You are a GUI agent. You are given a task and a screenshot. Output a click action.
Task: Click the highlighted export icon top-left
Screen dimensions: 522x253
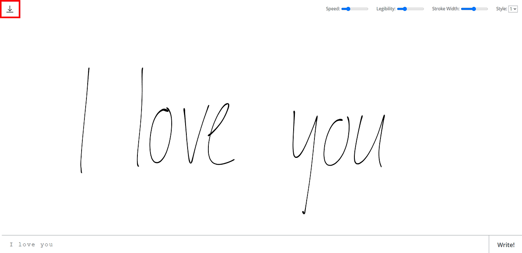[10, 9]
